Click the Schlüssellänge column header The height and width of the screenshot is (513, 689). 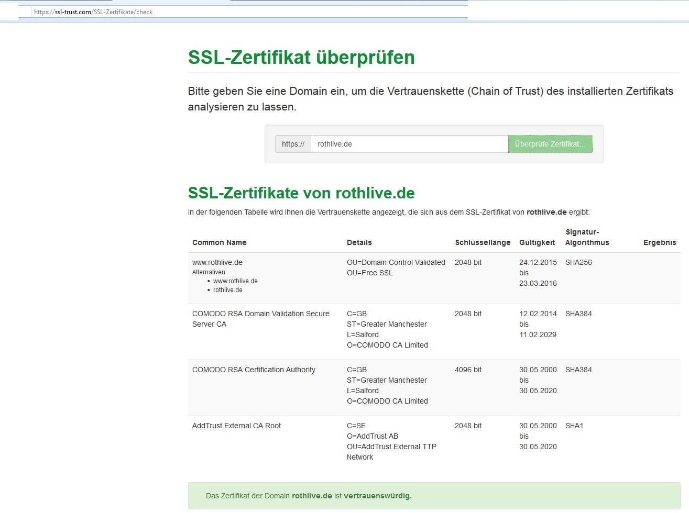click(483, 242)
